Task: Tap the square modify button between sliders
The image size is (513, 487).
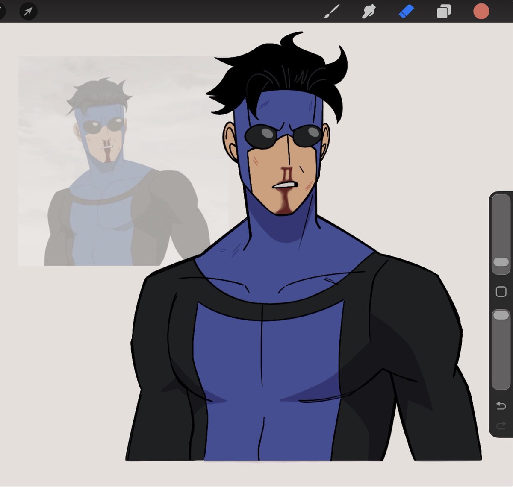Action: click(x=501, y=292)
